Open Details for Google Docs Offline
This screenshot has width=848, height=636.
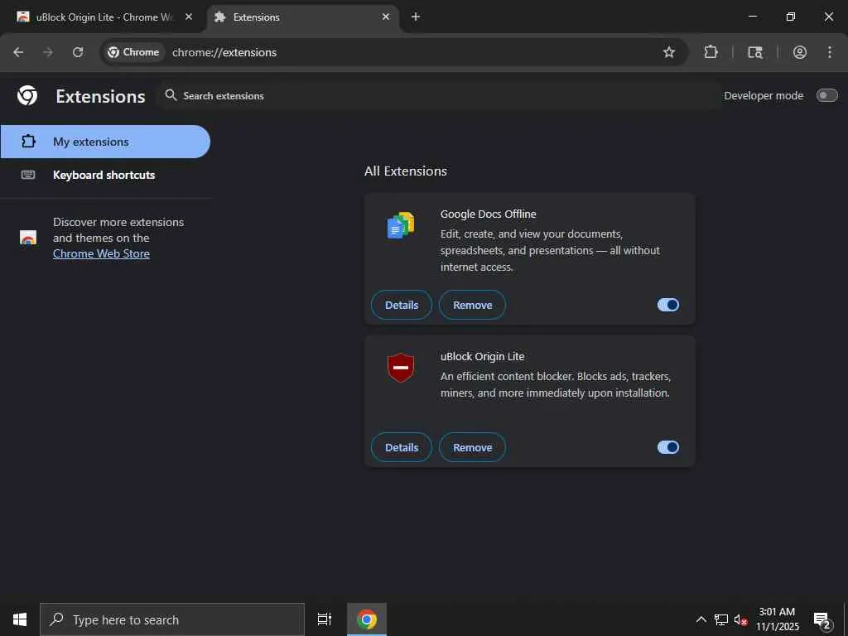tap(402, 305)
